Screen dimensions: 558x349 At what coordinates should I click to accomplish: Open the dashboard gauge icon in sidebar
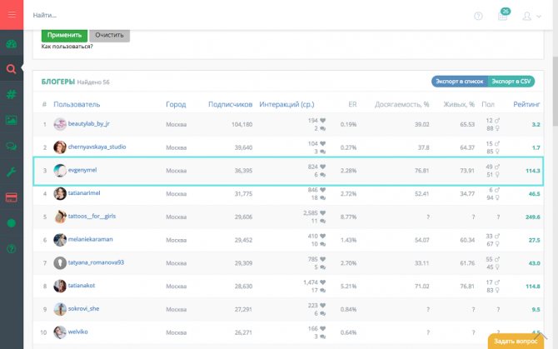point(12,44)
